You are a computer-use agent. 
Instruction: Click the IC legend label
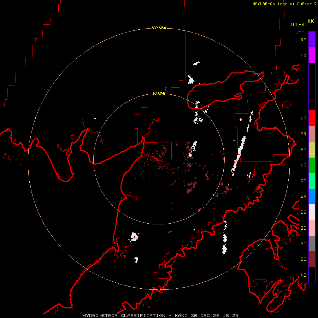(x=303, y=228)
